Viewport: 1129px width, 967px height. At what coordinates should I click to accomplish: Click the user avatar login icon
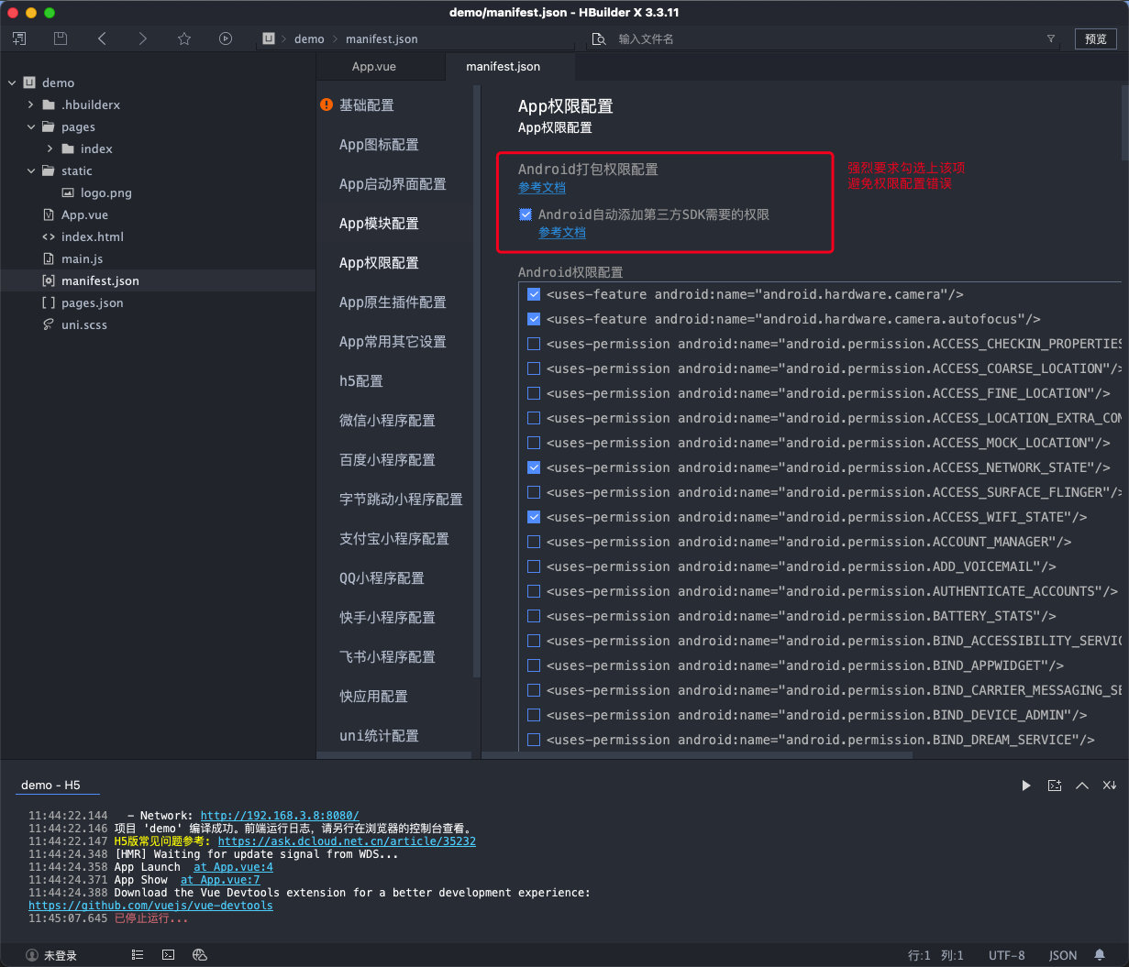click(x=32, y=955)
